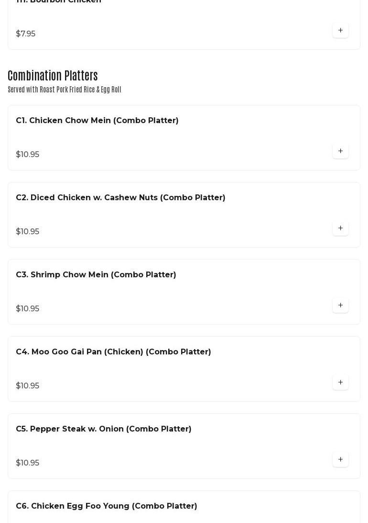Add Bourbon Chicken using plus icon
Viewport: 368px width, 523px height.
click(x=340, y=30)
